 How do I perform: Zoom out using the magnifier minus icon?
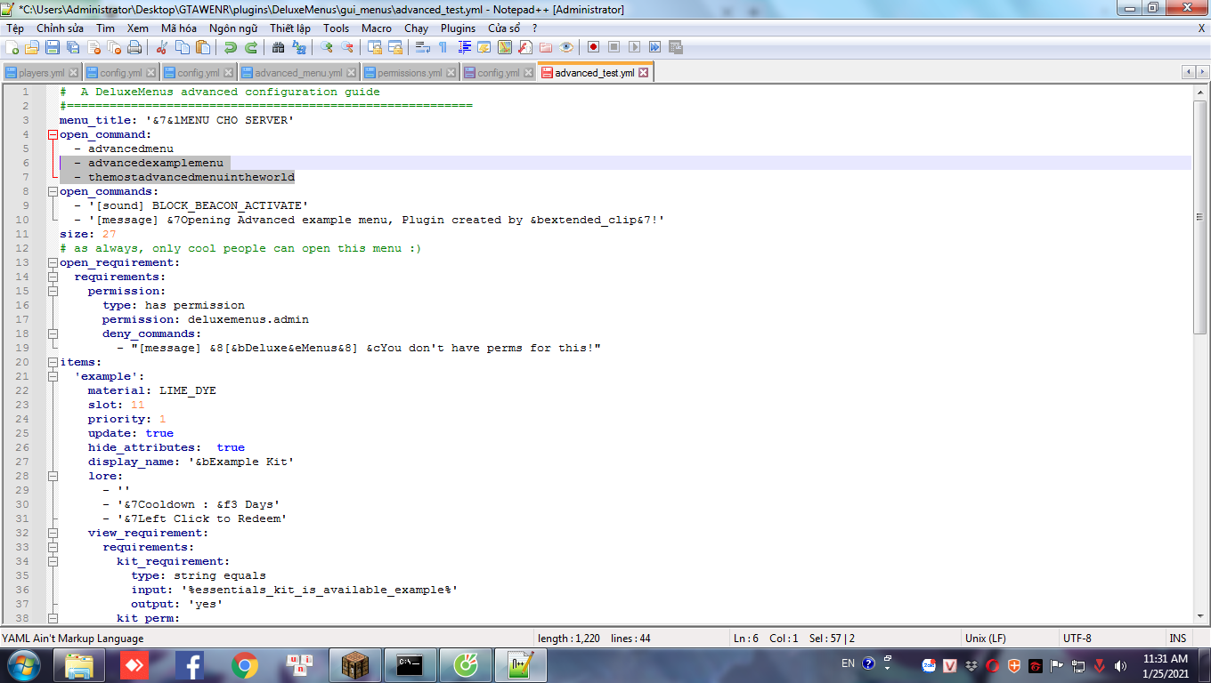pos(347,47)
